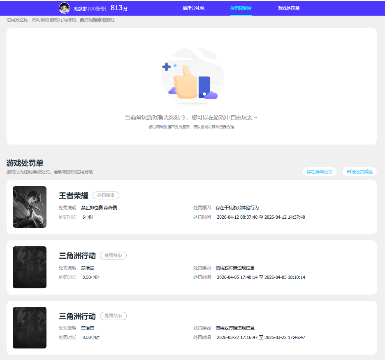Click the [QQ账号] label next to the username

[x=97, y=9]
